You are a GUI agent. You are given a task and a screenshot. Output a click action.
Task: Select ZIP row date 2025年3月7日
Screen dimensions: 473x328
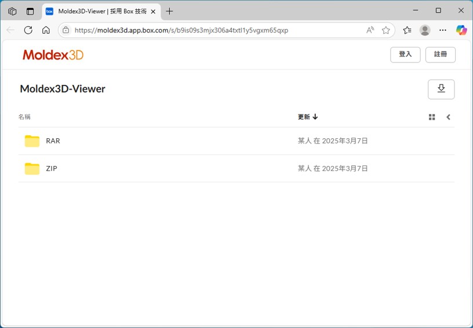(x=345, y=168)
